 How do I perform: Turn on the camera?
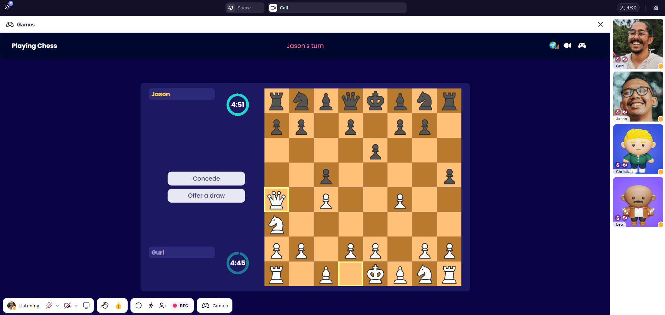(68, 306)
